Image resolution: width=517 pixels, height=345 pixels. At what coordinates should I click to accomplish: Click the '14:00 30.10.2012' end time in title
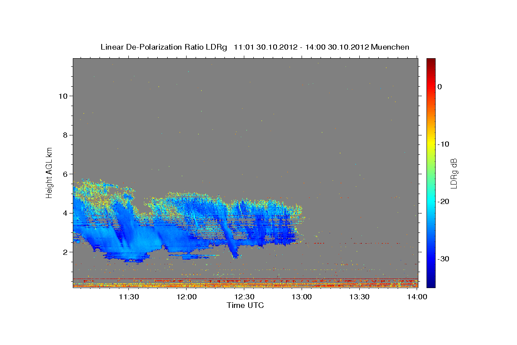click(337, 47)
